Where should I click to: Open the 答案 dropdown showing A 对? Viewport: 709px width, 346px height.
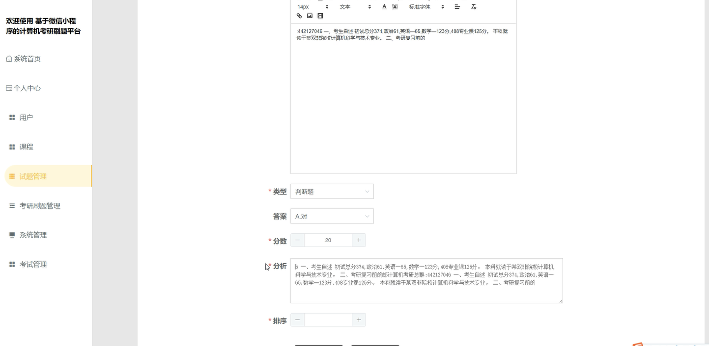click(332, 216)
